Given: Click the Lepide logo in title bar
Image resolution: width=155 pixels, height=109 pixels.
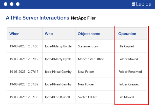Looking at the screenshot, I should tap(141, 4).
